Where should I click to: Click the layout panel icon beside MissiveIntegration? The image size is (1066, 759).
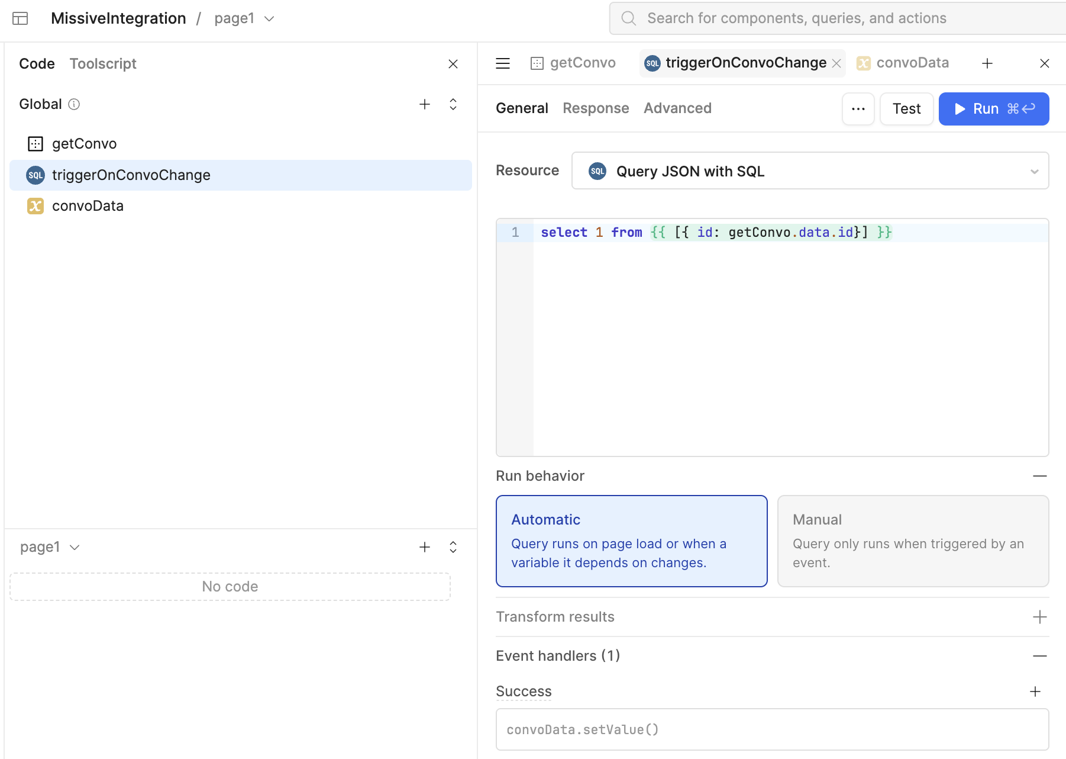(20, 18)
